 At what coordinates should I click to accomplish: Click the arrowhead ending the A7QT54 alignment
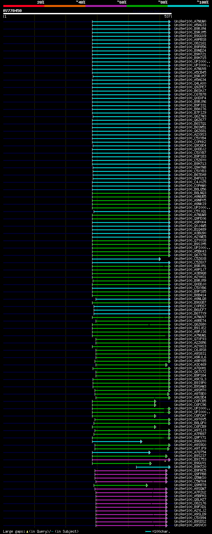pos(150,452)
